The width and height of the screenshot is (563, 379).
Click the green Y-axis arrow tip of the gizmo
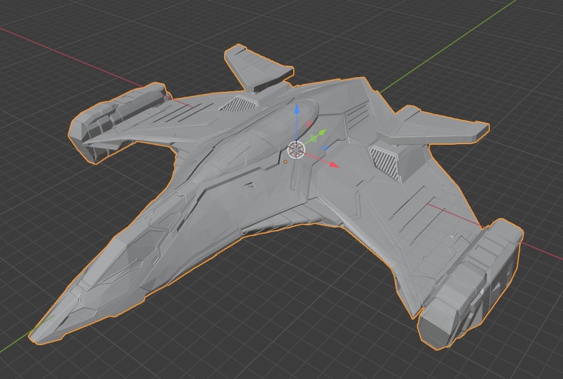coord(323,132)
